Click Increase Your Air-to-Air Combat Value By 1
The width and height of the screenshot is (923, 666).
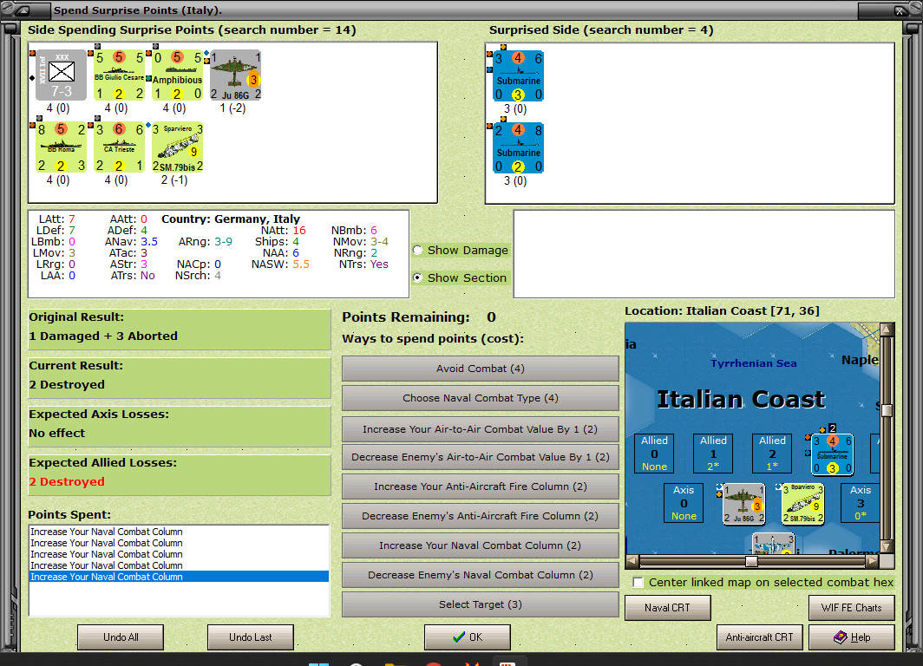pyautogui.click(x=481, y=429)
